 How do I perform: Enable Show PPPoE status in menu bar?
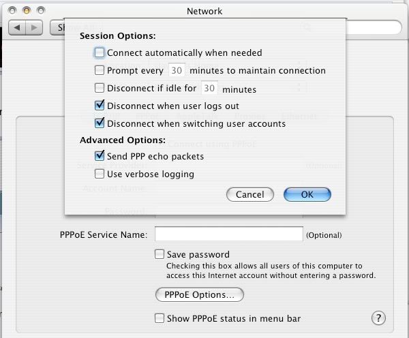point(160,318)
